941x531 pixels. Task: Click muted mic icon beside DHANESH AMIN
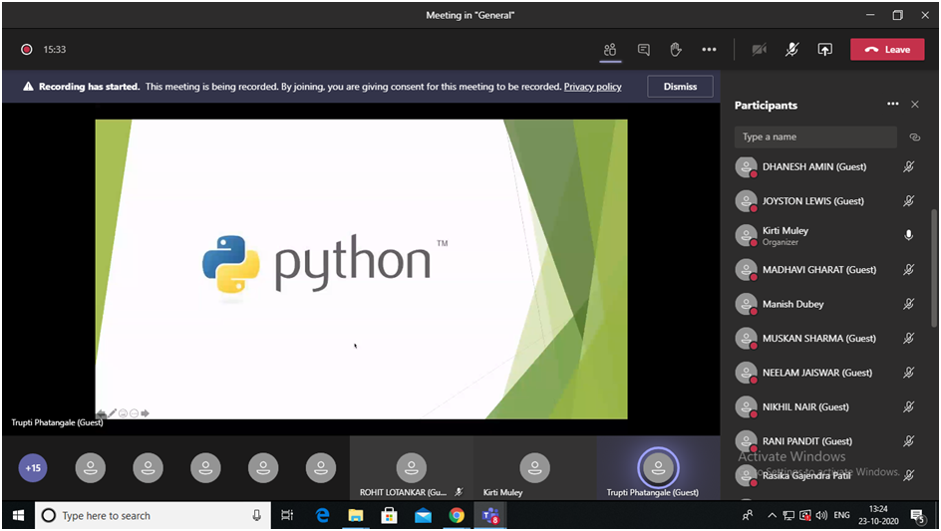(908, 166)
